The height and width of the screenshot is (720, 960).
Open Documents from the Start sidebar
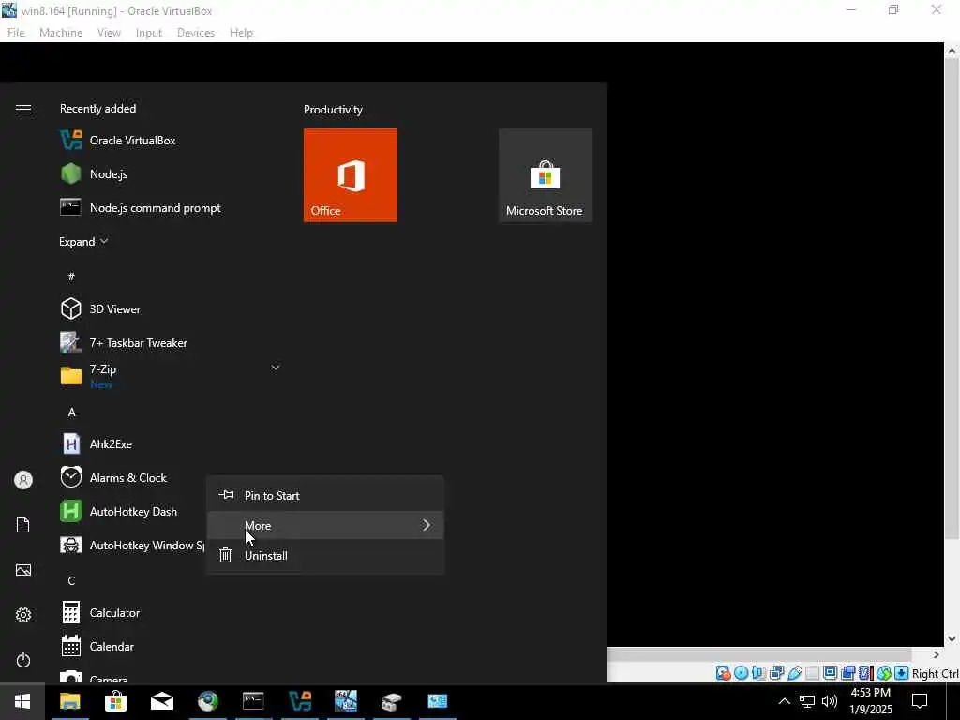click(23, 525)
